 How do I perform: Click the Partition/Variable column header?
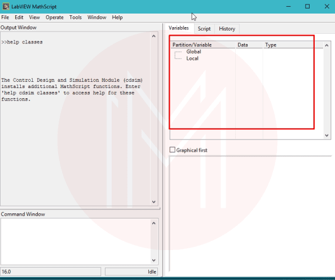[203, 45]
